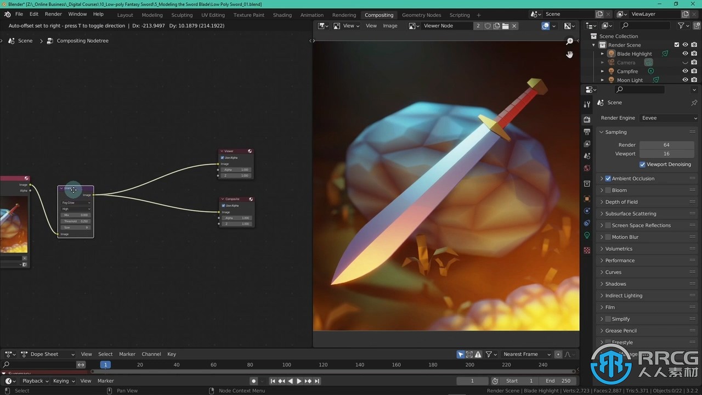
Task: Open the Scripting workspace tab
Action: tap(460, 15)
